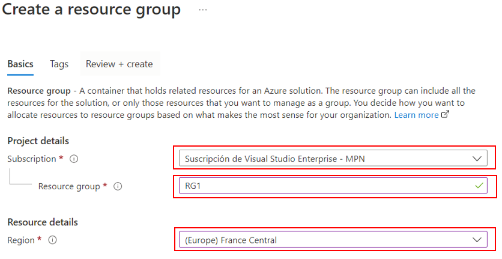
Task: Click the Subscription field label
Action: [x=32, y=159]
